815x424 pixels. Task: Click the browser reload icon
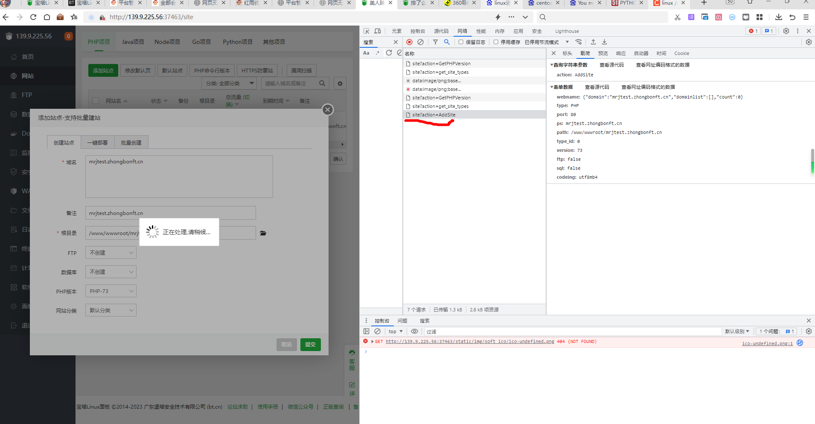pos(33,17)
